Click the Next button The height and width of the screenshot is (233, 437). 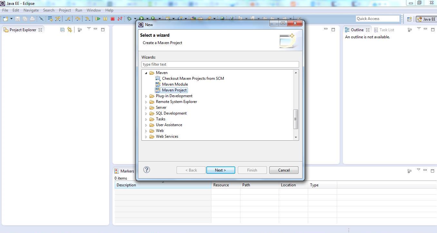point(220,170)
